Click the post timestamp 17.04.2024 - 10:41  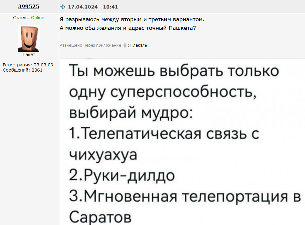point(93,7)
